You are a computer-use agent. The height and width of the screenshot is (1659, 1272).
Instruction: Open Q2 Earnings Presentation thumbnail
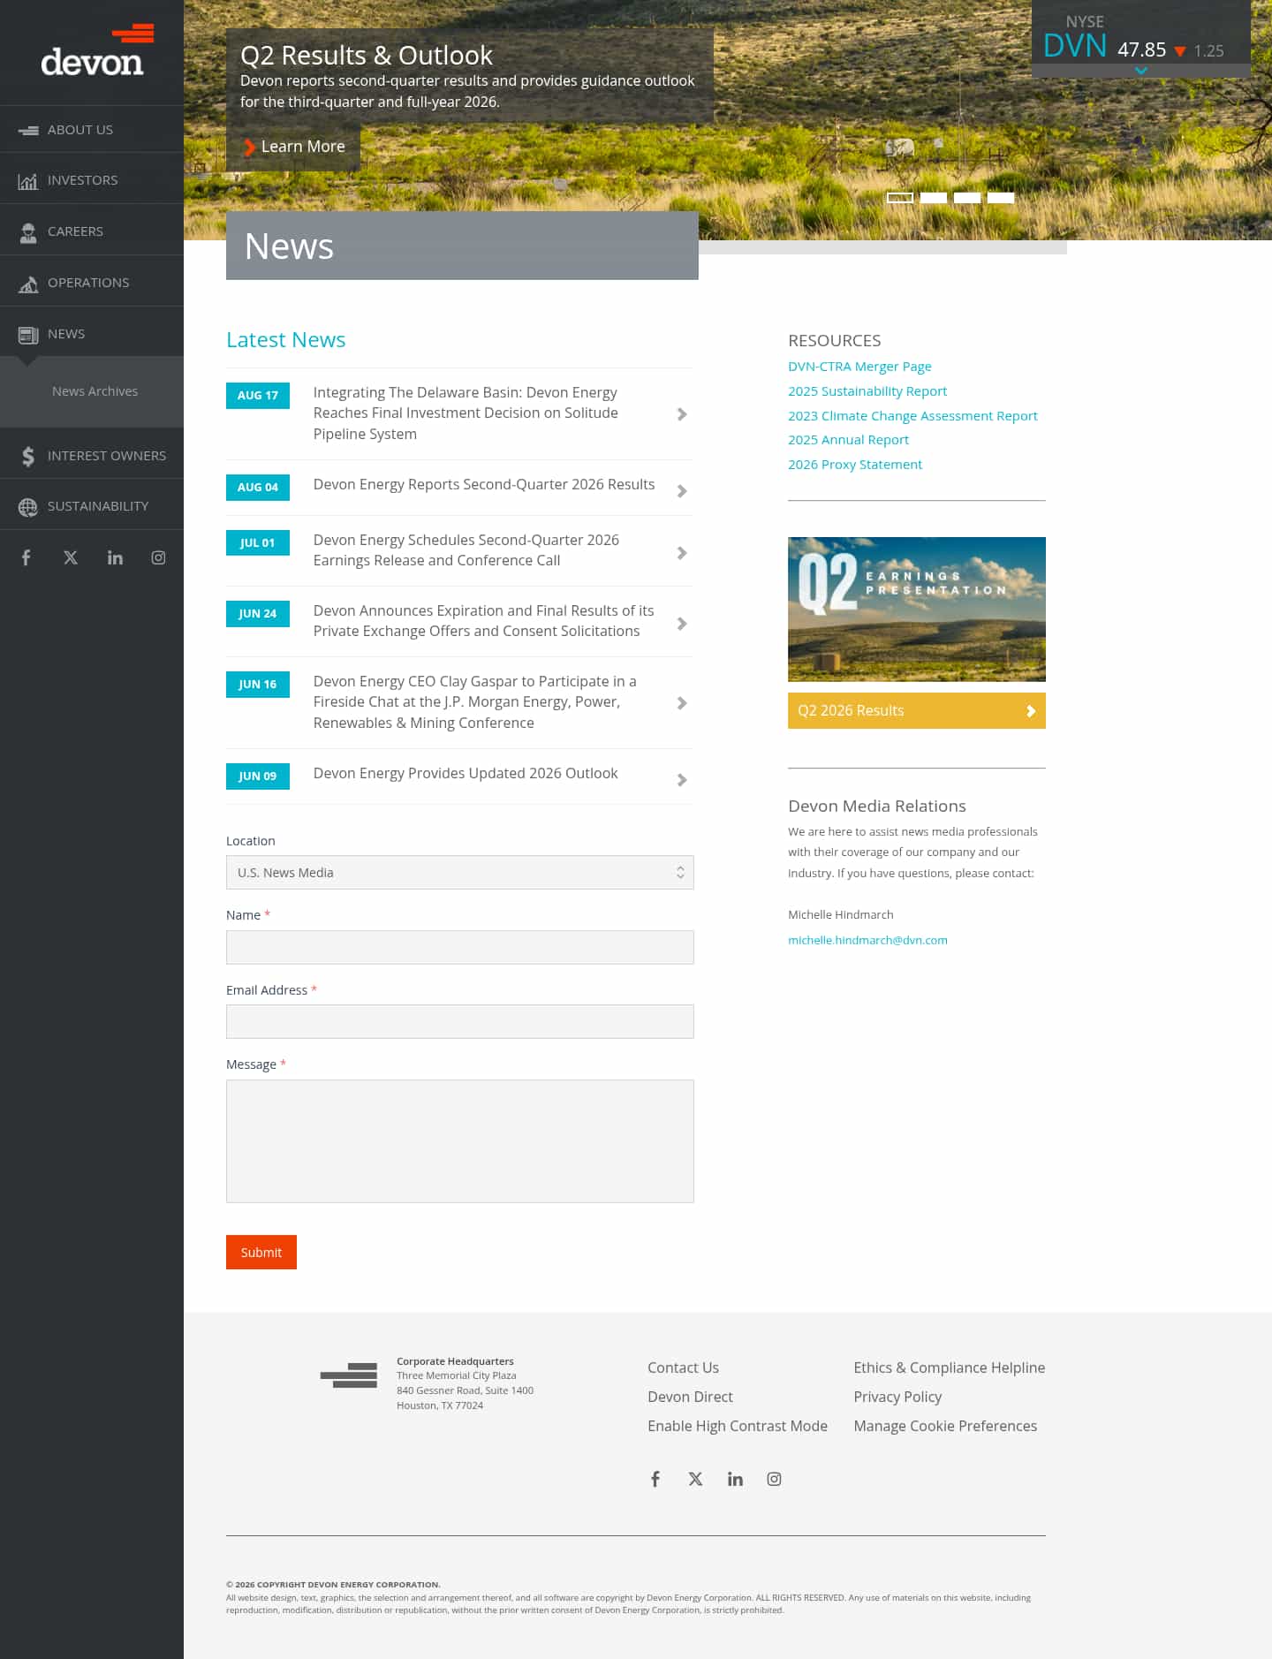[x=917, y=610]
